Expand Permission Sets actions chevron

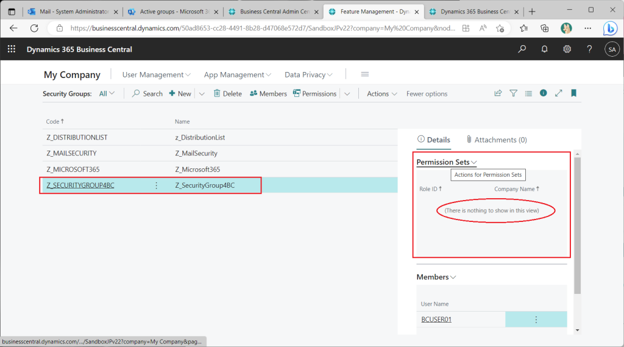click(473, 162)
